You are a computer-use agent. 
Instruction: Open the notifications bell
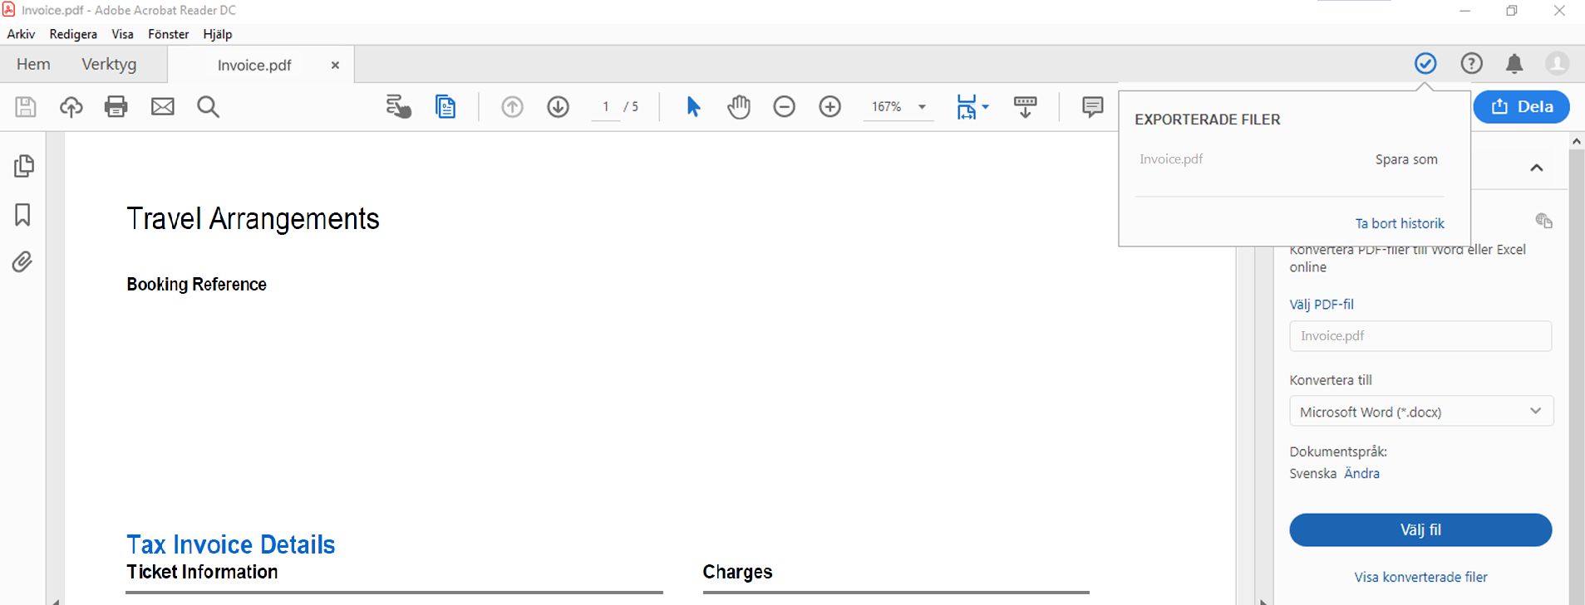tap(1514, 64)
